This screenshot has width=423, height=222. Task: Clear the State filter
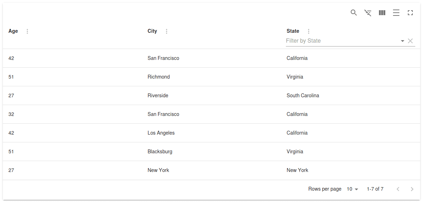410,41
